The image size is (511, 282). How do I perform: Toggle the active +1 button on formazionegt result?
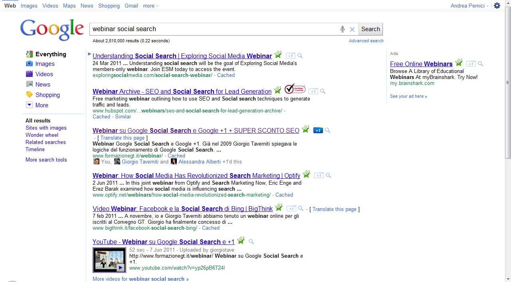point(318,130)
